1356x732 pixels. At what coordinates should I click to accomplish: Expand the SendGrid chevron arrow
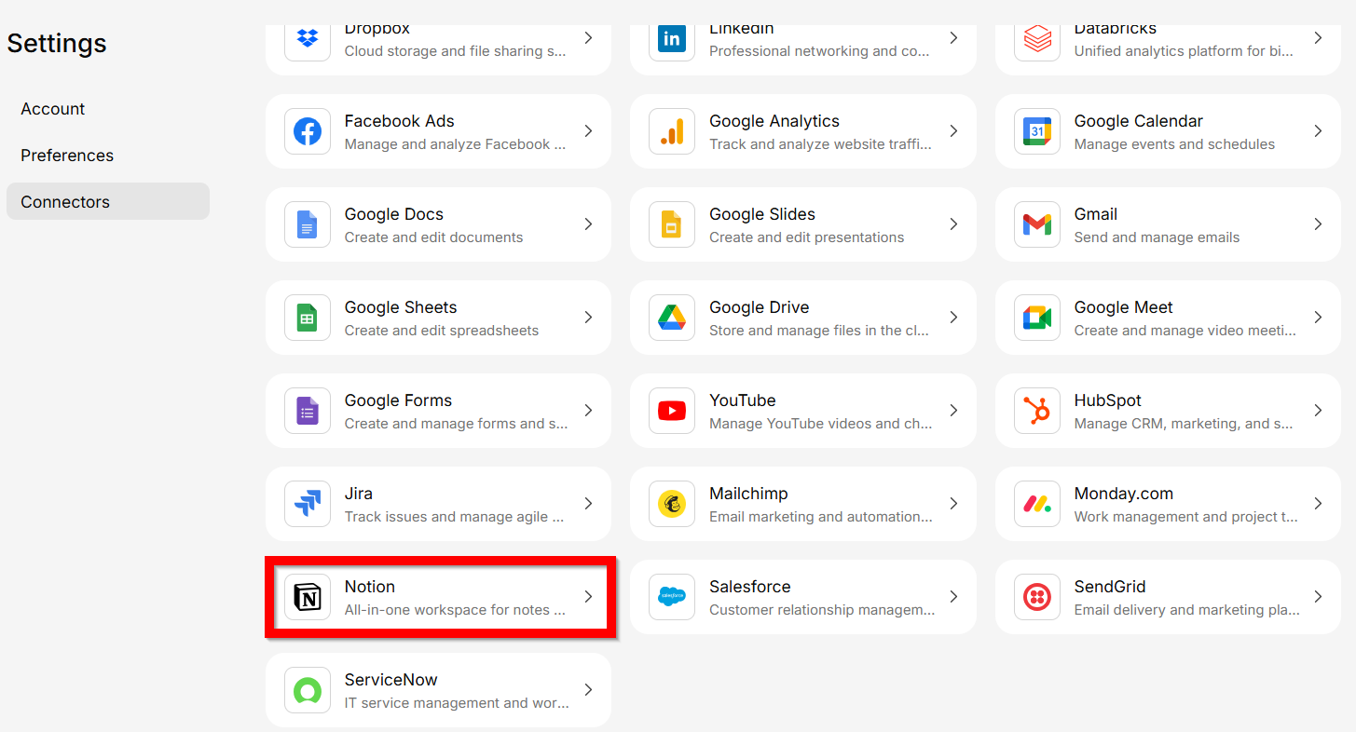tap(1318, 597)
